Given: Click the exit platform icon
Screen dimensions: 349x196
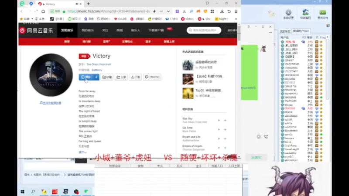Looking at the screenshot, I should [322, 14].
